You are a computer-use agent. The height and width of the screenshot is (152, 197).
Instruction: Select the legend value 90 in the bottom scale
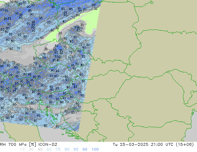click(67, 150)
